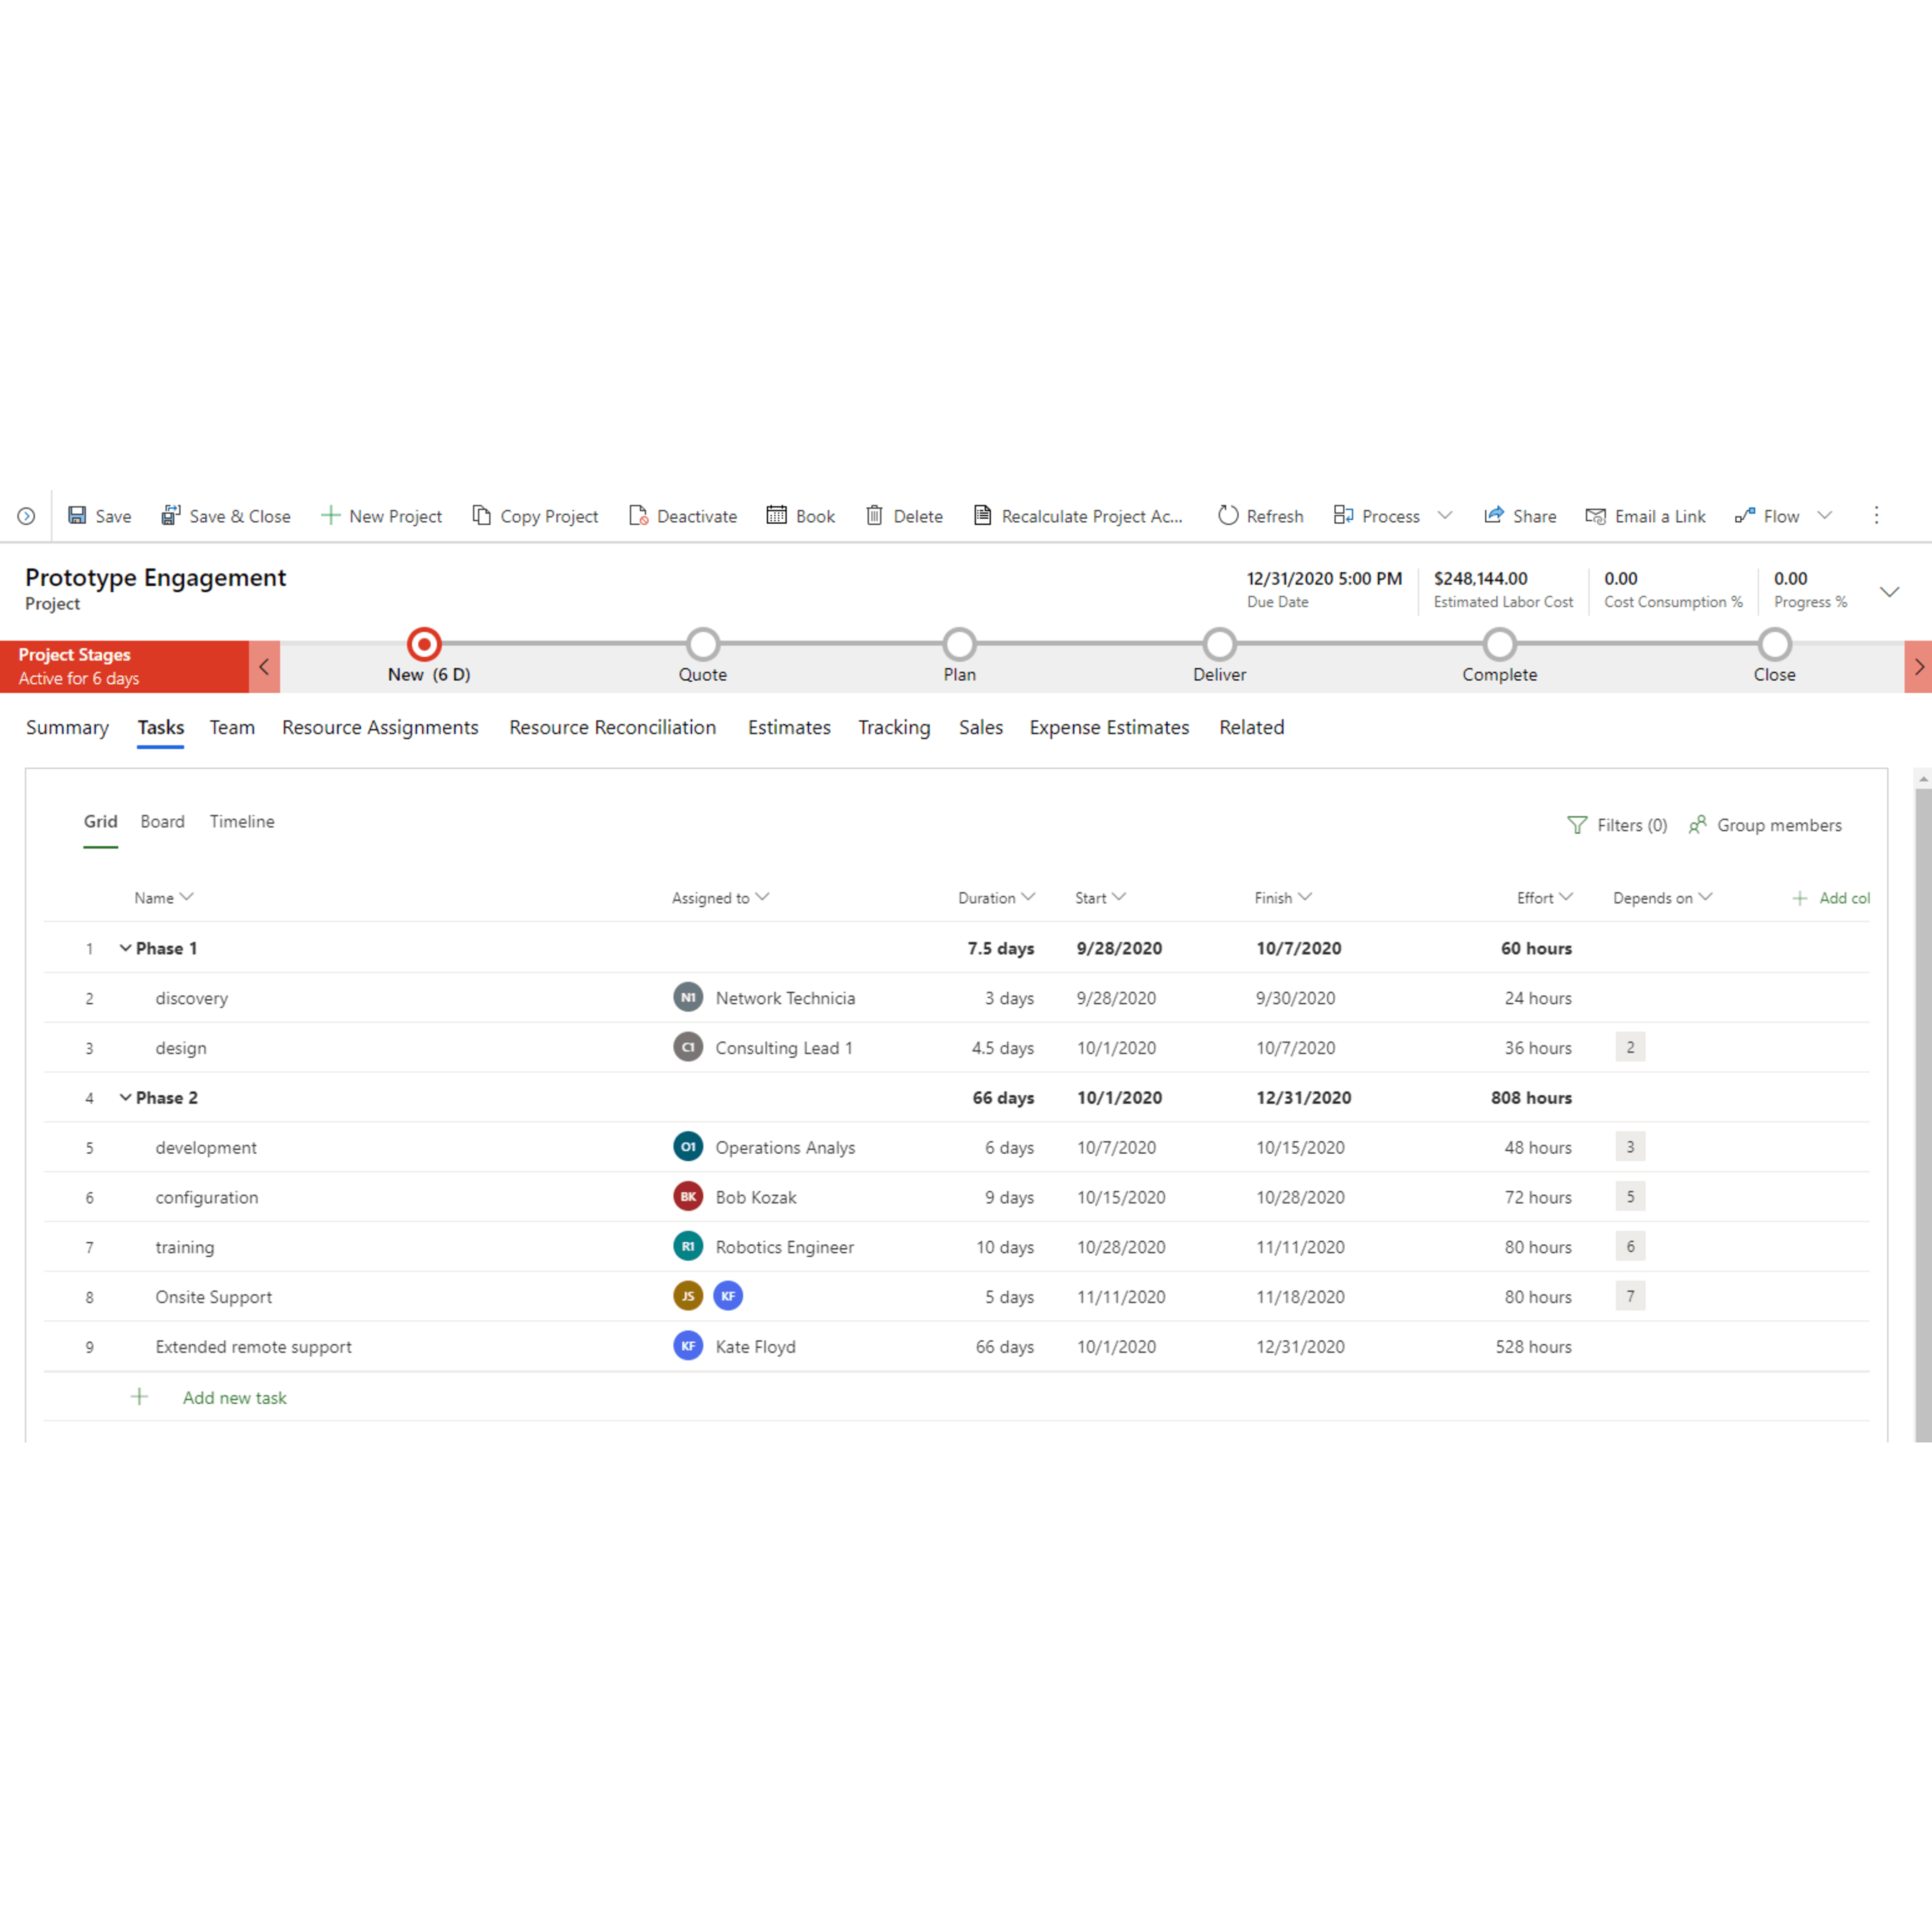Click Group members icon
The height and width of the screenshot is (1932, 1932).
(1697, 825)
